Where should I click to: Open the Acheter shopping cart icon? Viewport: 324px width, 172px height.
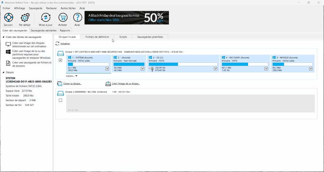(63, 17)
